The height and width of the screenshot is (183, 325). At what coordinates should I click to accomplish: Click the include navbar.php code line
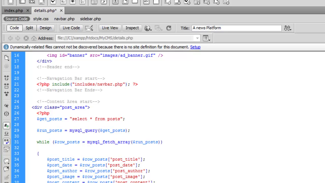tap(87, 84)
